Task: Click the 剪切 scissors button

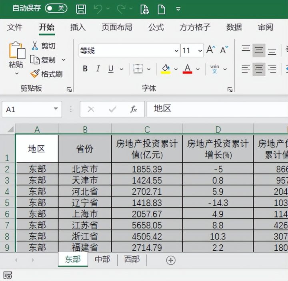Action: pos(43,46)
